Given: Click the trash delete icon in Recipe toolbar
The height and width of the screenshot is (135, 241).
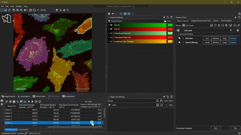Looking at the screenshot, I should (219, 25).
